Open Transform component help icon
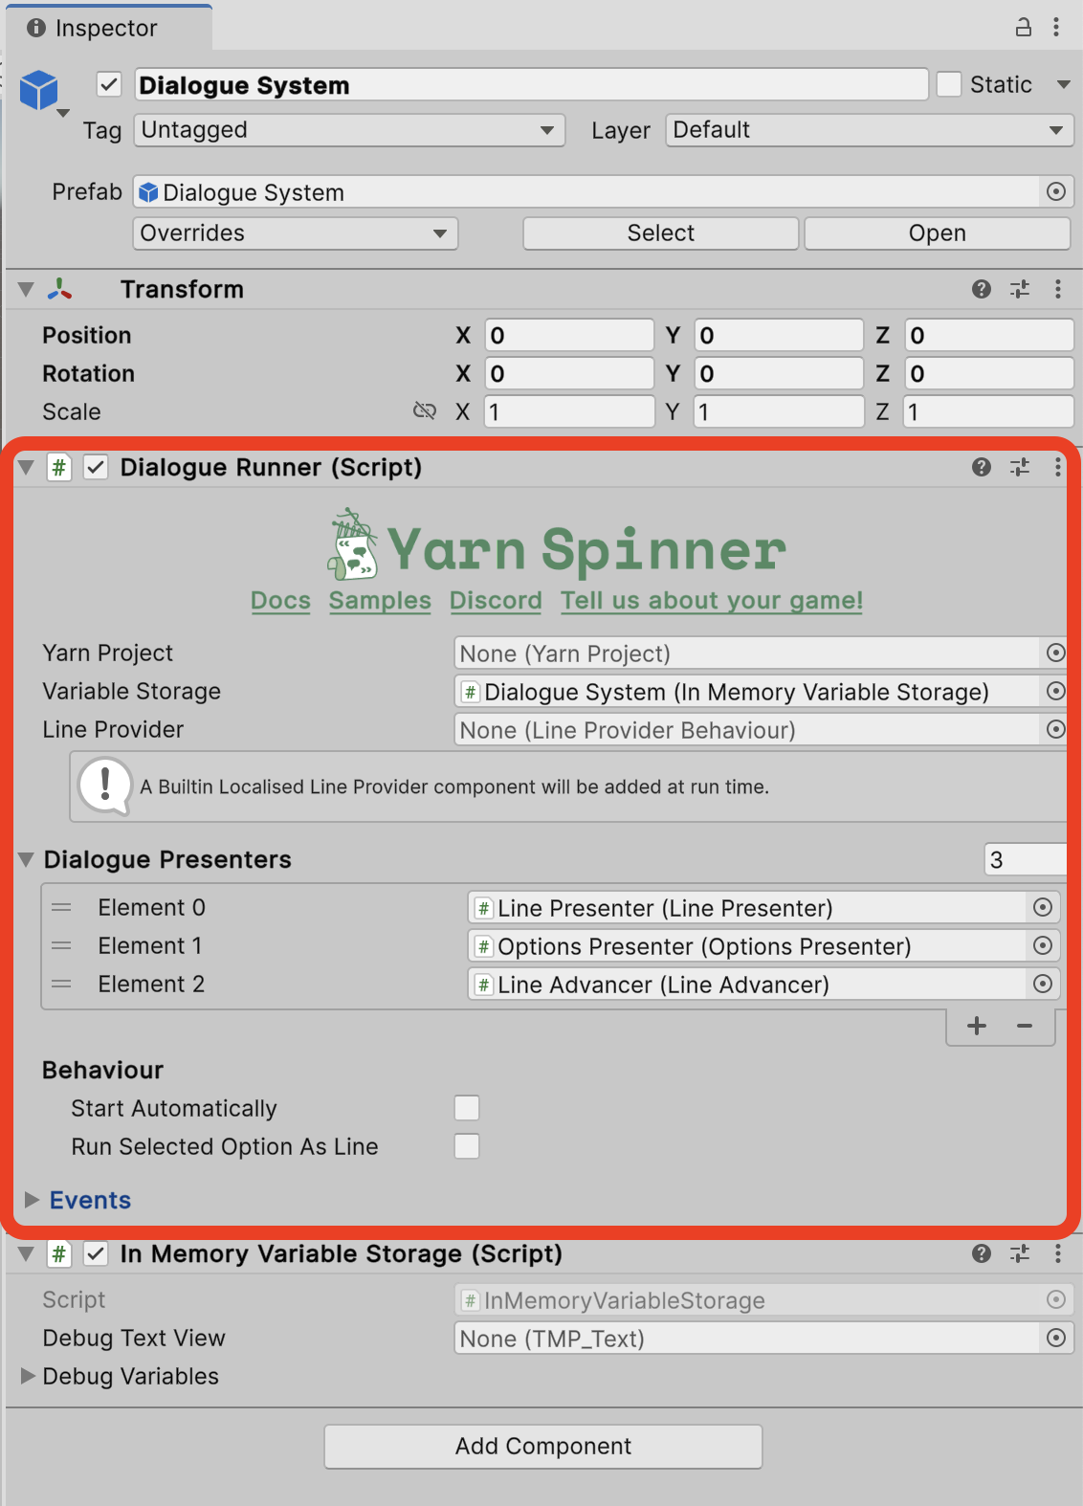The width and height of the screenshot is (1083, 1506). point(981,289)
